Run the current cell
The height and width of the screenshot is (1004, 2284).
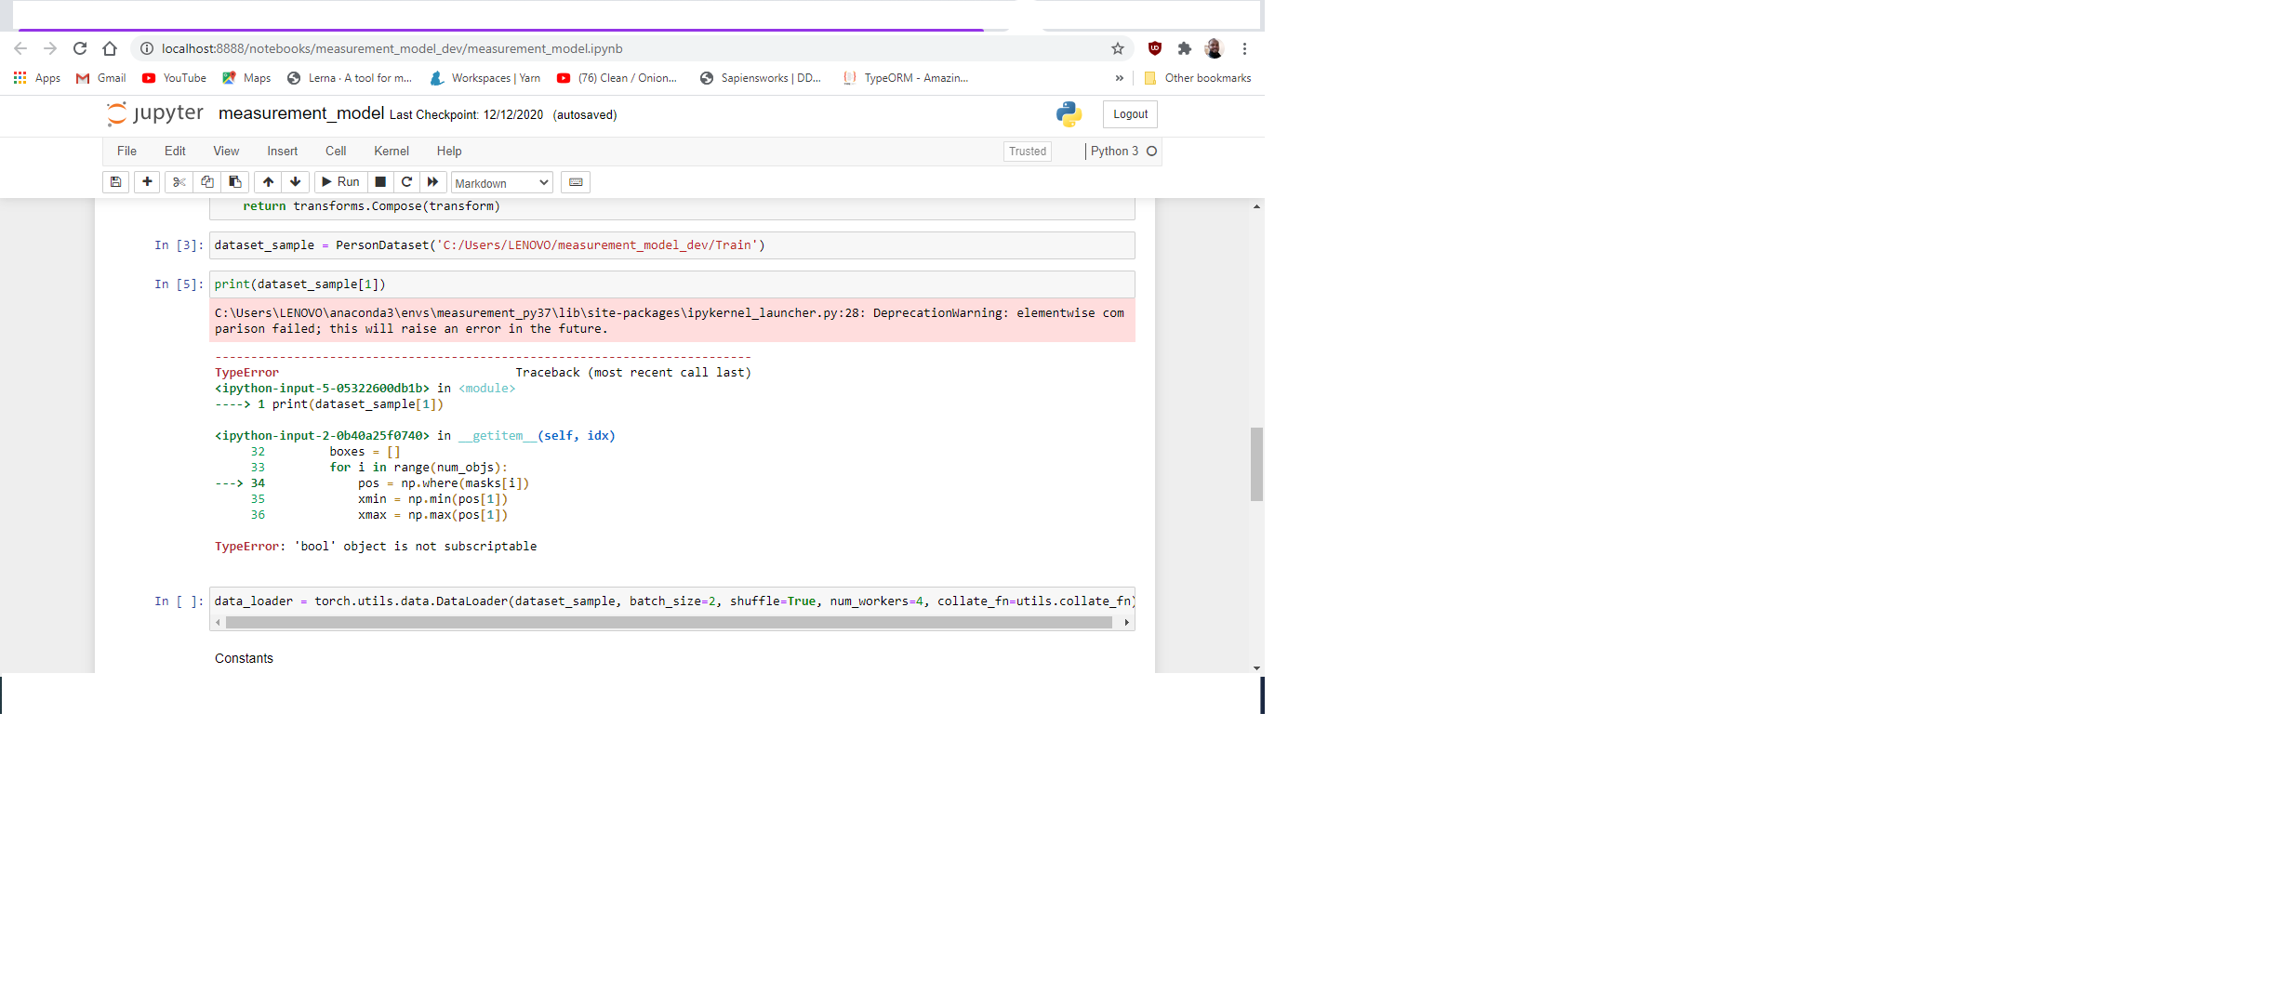click(x=340, y=182)
